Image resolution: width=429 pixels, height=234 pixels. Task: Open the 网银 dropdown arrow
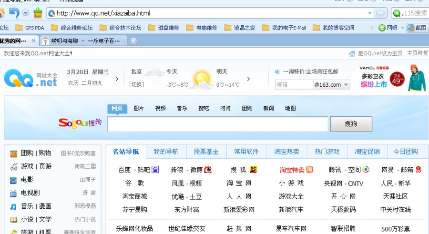coord(402,28)
